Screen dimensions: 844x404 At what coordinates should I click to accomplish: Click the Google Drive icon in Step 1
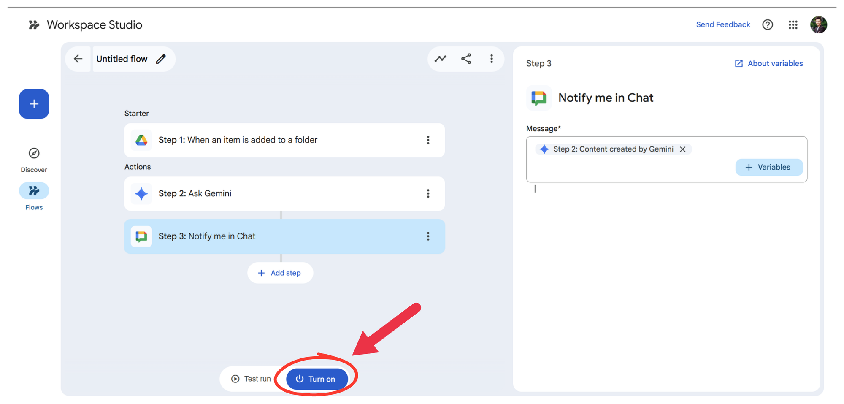pos(141,140)
